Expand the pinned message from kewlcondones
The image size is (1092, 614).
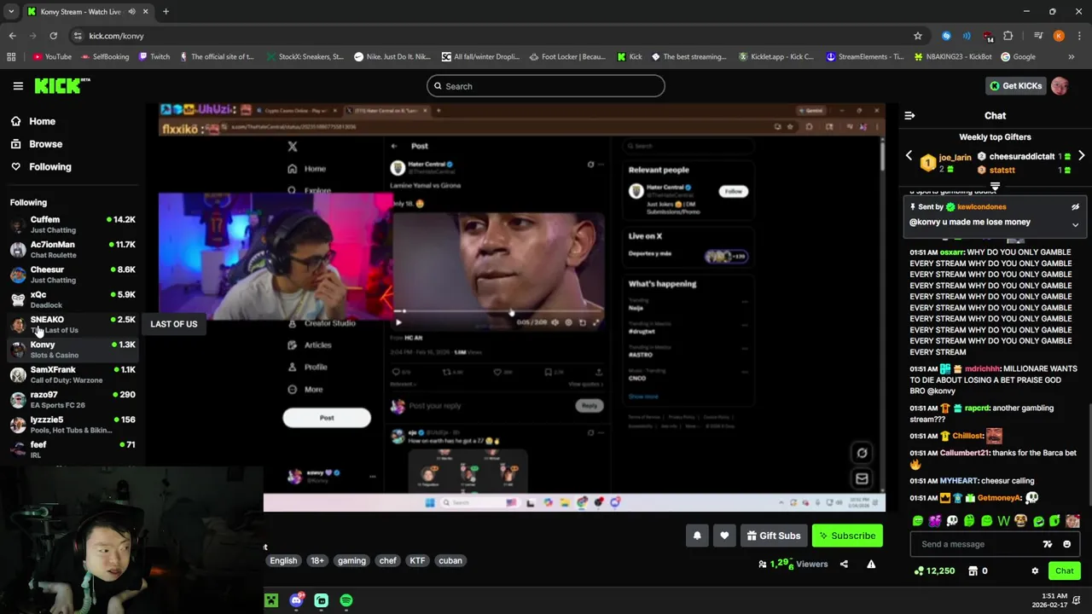click(x=1075, y=225)
